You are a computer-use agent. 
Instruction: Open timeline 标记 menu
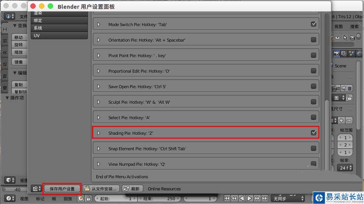[40, 199]
